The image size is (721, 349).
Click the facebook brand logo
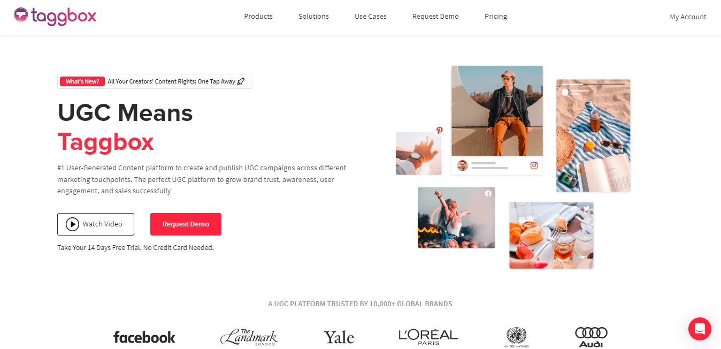(x=144, y=337)
